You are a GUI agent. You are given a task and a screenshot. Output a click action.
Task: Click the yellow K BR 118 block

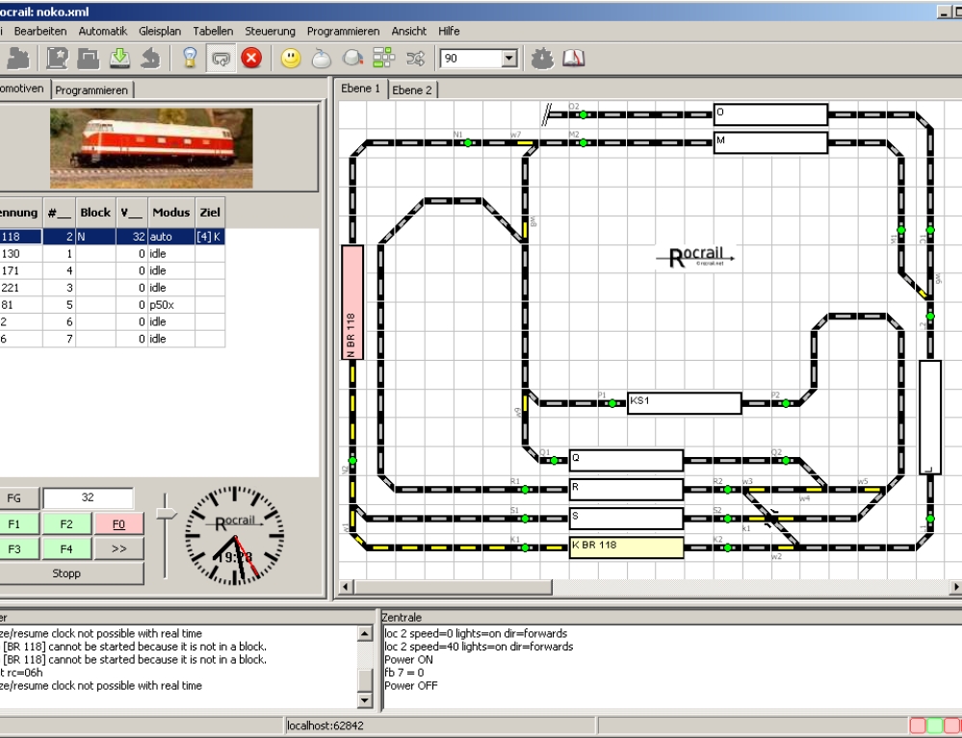point(626,547)
